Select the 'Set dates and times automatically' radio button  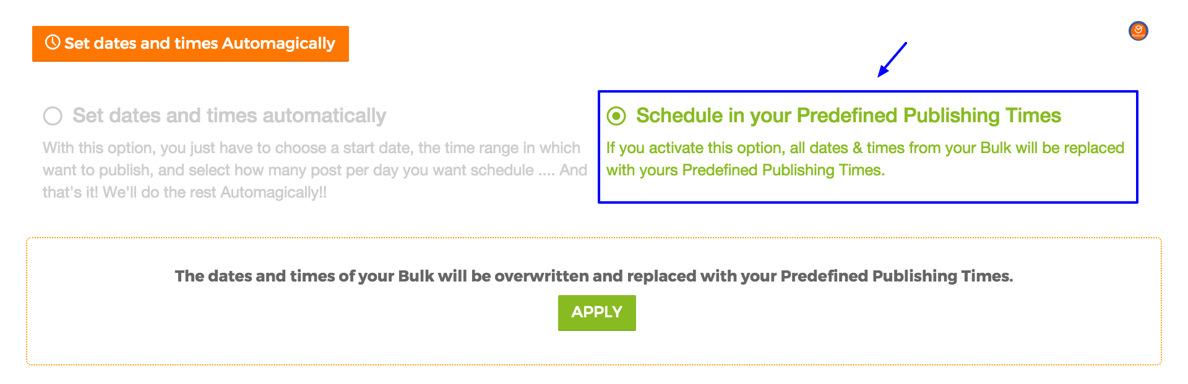pyautogui.click(x=53, y=116)
